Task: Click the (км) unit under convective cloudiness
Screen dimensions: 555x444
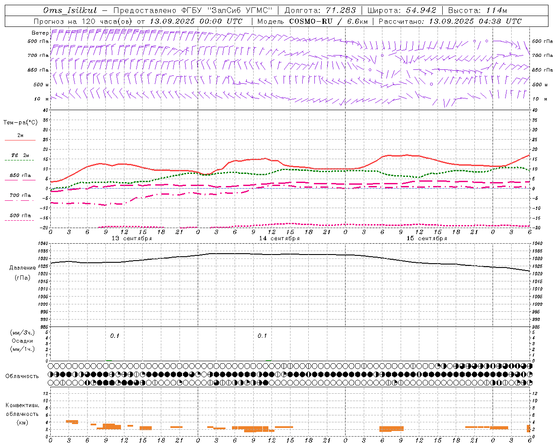Action: pyautogui.click(x=23, y=422)
